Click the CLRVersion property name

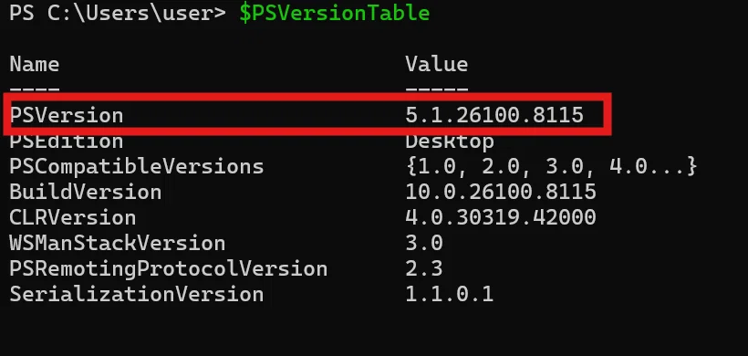[x=72, y=218]
